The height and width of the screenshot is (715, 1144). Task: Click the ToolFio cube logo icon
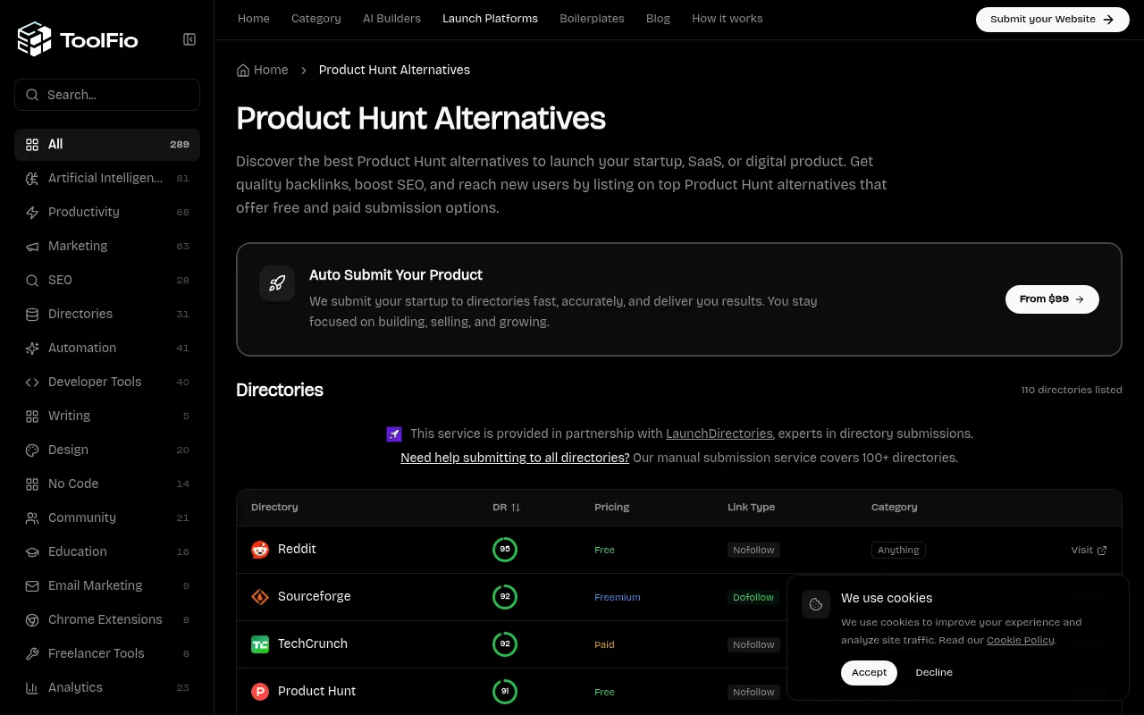35,39
